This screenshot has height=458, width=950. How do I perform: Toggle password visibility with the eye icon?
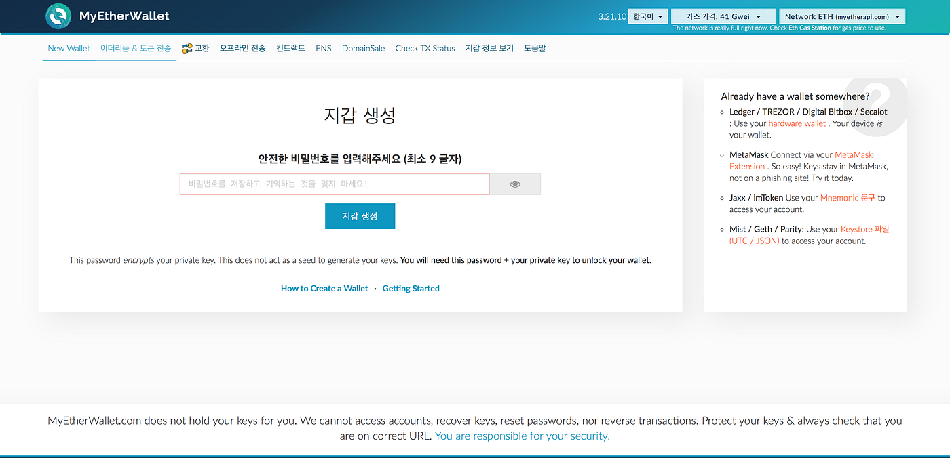pyautogui.click(x=515, y=184)
